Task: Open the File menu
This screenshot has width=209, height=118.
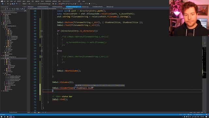Action: (x=5, y=1)
